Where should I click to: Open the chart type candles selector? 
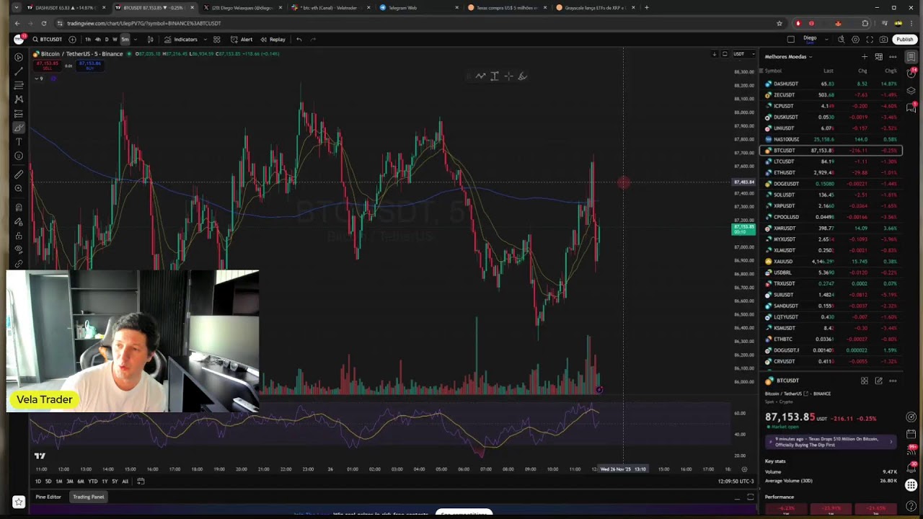pyautogui.click(x=150, y=39)
